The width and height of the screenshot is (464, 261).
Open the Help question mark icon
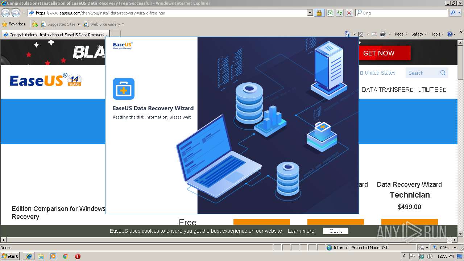(x=450, y=34)
